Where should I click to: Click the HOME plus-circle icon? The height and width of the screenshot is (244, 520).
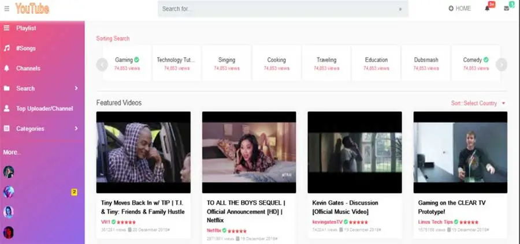(451, 9)
